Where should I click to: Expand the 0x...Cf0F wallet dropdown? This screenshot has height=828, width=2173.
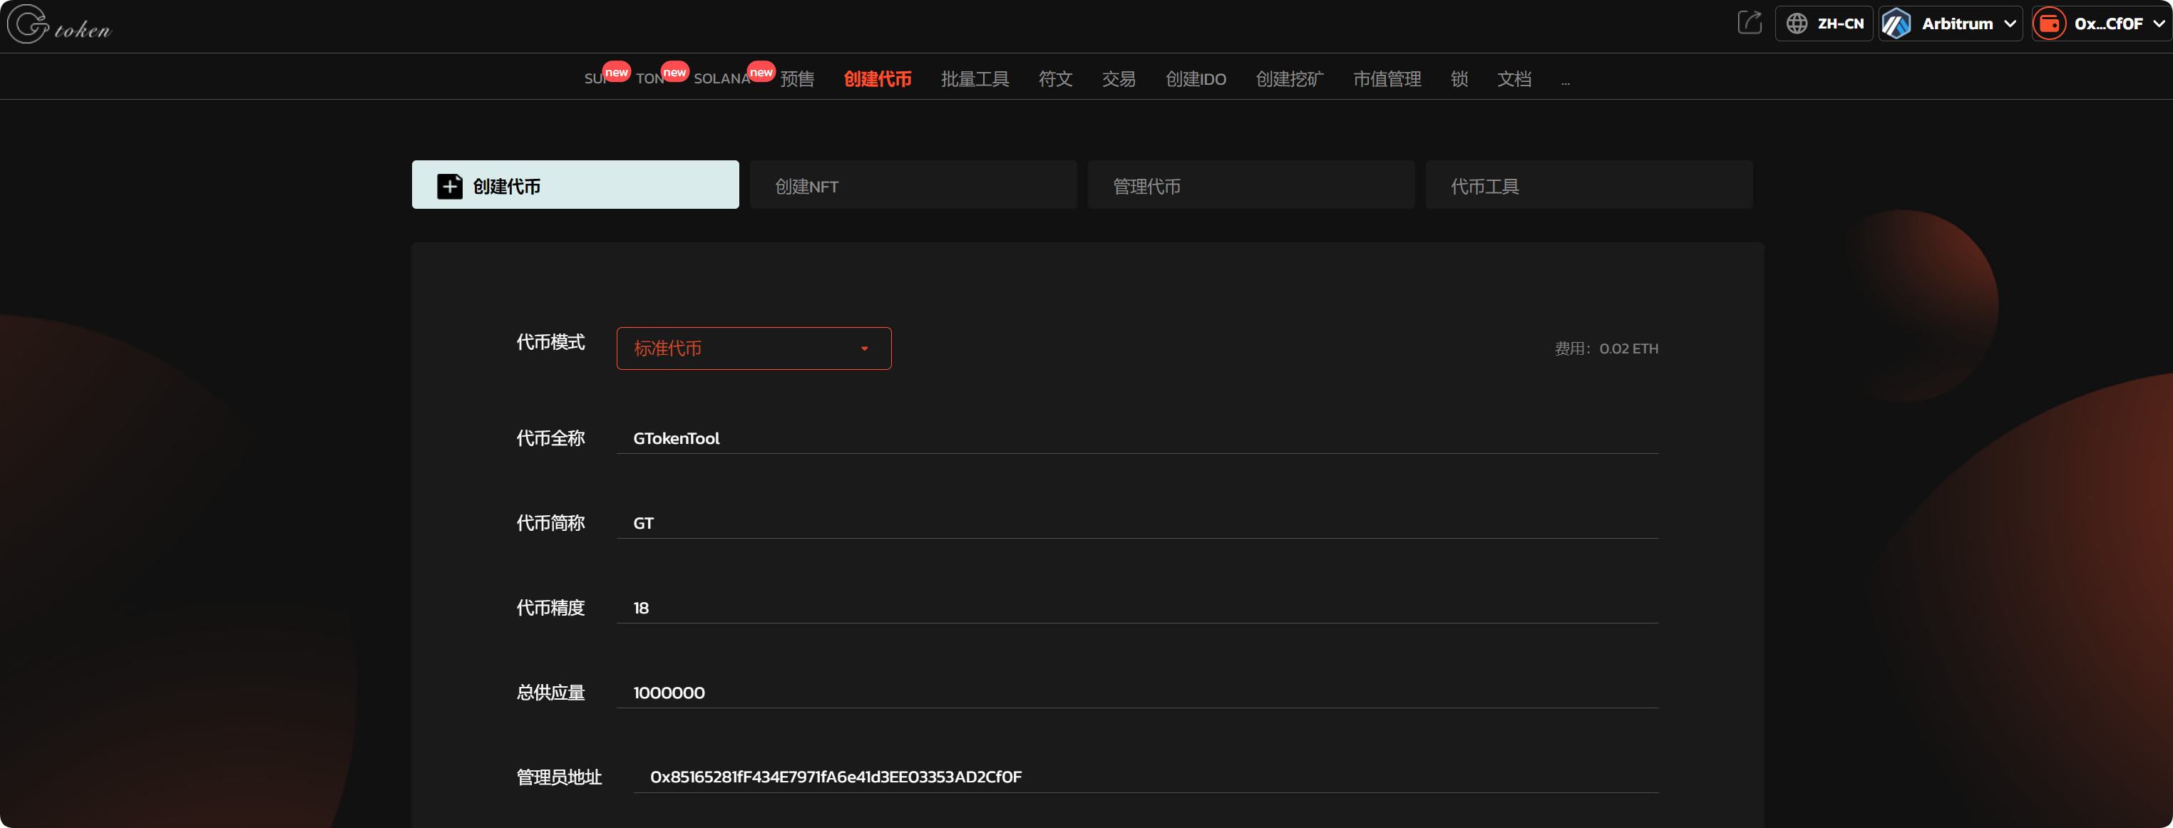(2159, 24)
